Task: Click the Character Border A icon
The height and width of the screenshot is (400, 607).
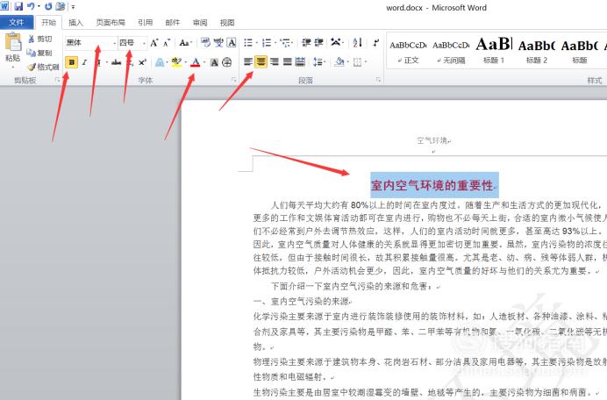Action: pyautogui.click(x=232, y=43)
